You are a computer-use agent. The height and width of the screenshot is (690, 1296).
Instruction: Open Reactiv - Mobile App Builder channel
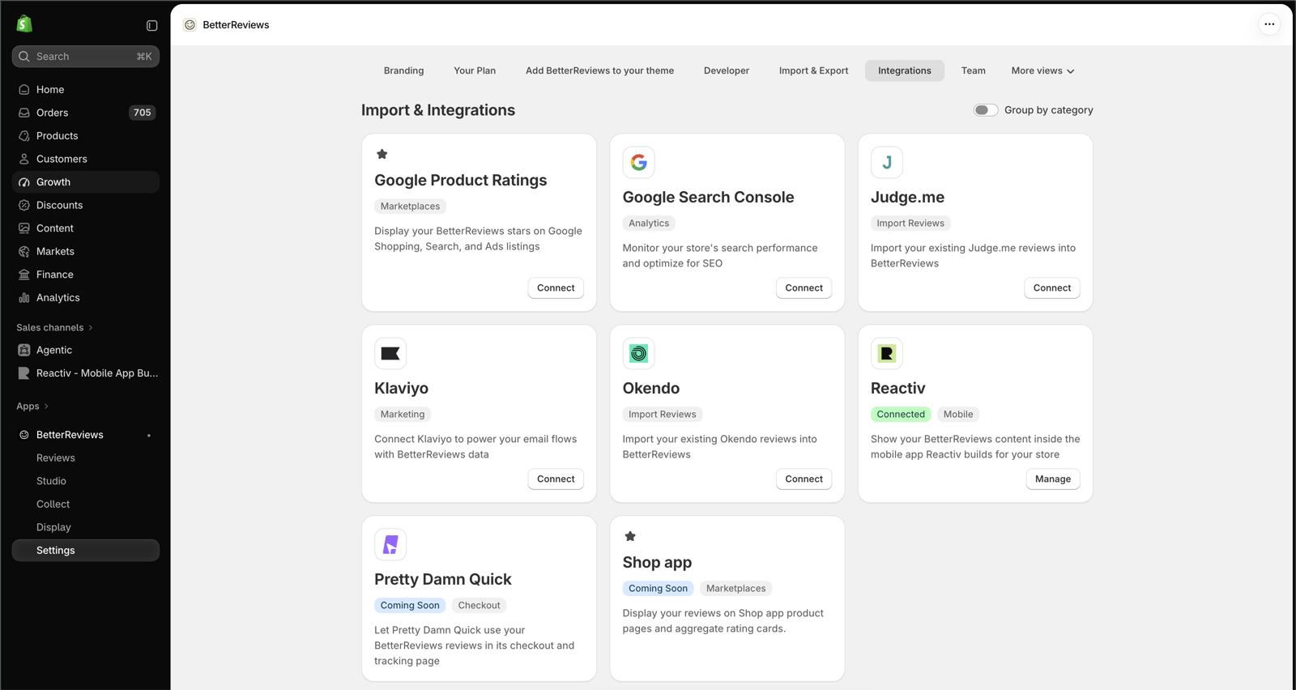coord(86,373)
